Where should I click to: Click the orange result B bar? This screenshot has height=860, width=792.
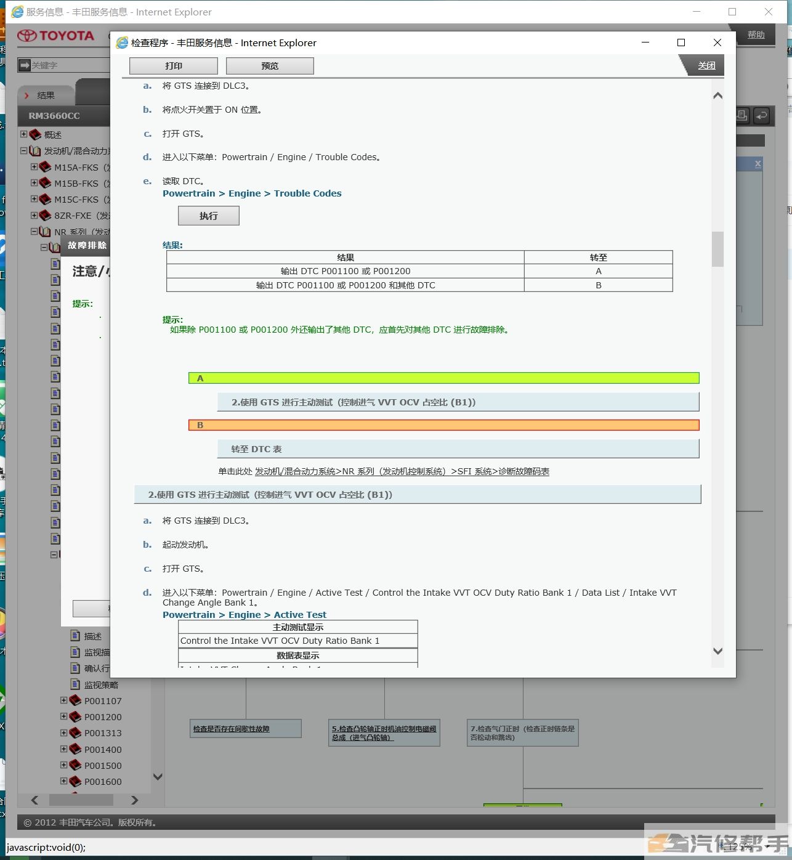coord(444,425)
